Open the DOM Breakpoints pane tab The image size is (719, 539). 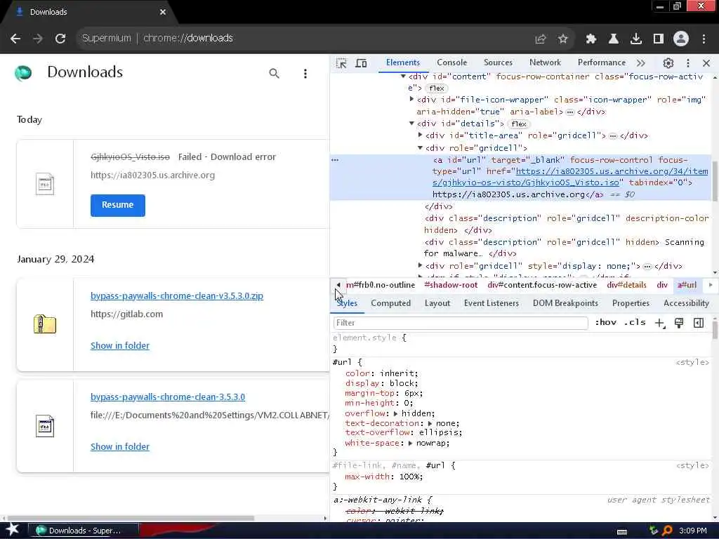coord(565,303)
